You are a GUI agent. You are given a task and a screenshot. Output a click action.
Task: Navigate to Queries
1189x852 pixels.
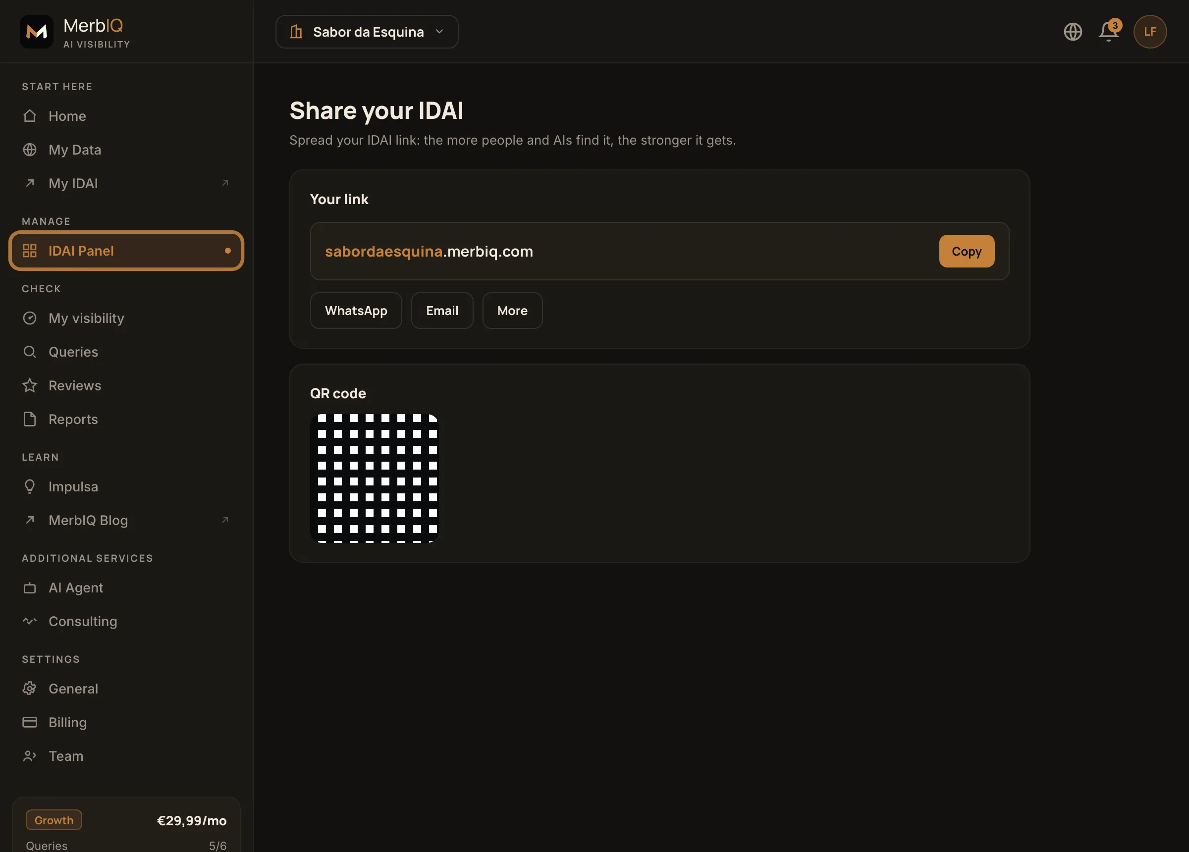tap(126, 351)
